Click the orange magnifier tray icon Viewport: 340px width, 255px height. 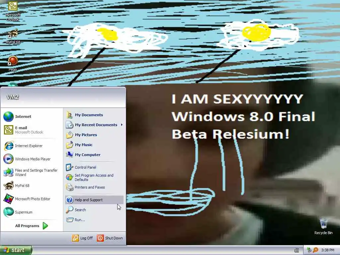[x=315, y=250]
